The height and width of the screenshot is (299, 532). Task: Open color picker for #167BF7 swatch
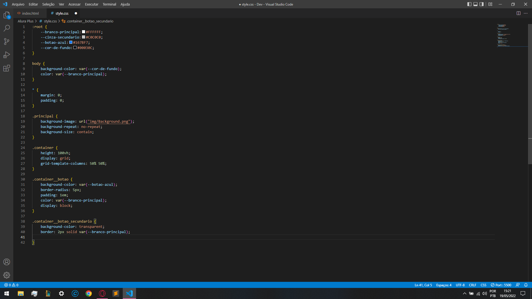(71, 42)
